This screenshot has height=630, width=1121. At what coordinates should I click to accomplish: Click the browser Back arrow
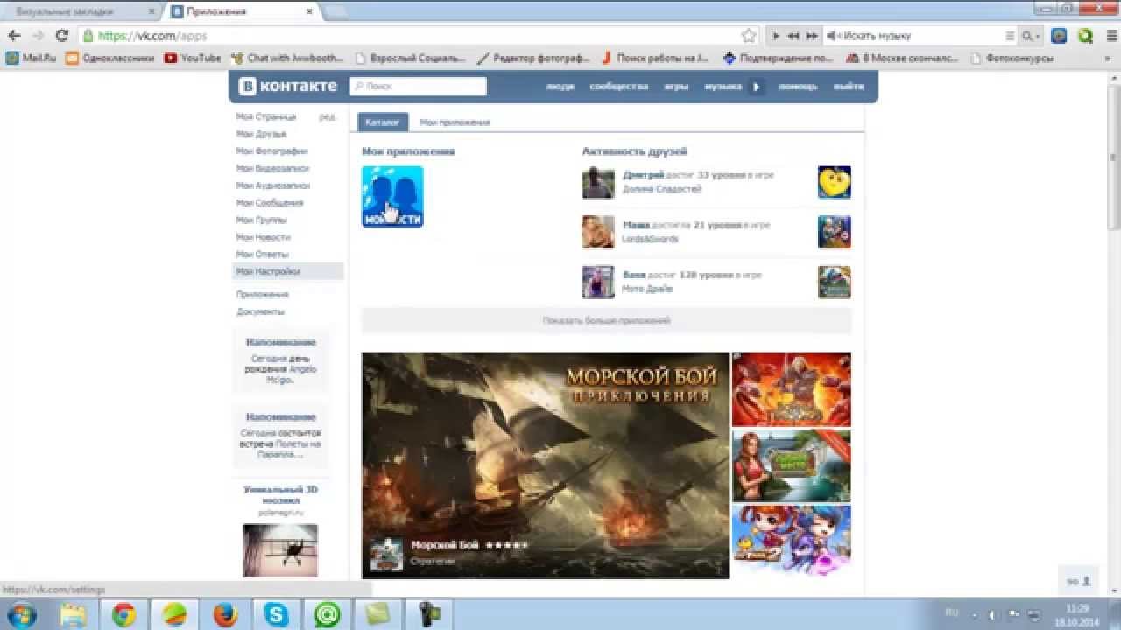click(14, 36)
